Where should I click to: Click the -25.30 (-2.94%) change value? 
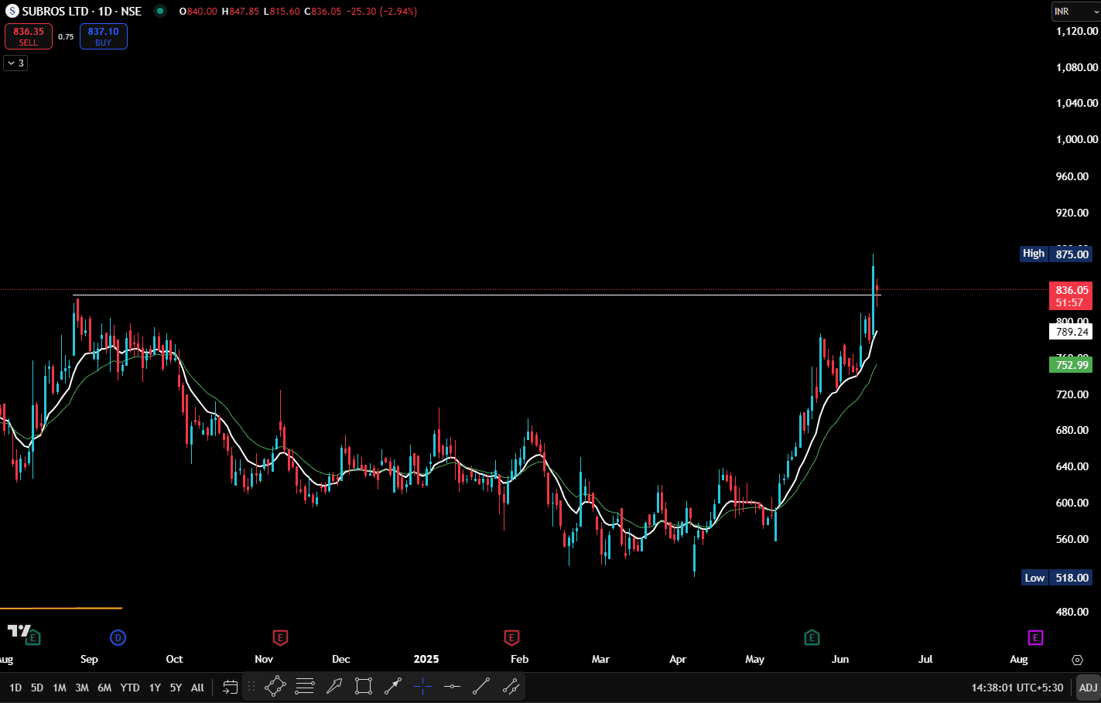[382, 12]
